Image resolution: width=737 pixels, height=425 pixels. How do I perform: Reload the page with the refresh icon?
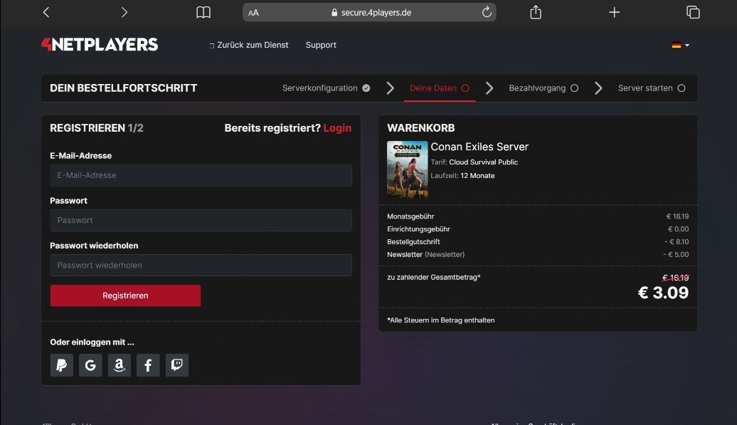pos(487,12)
